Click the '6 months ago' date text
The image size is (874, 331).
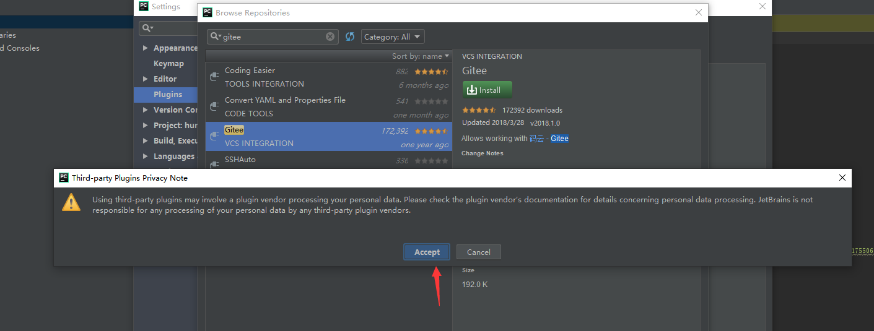[x=423, y=85]
